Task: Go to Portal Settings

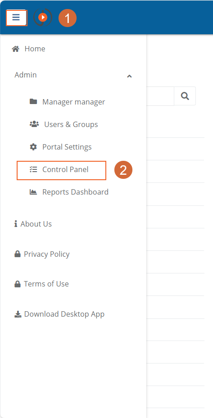Action: (67, 147)
